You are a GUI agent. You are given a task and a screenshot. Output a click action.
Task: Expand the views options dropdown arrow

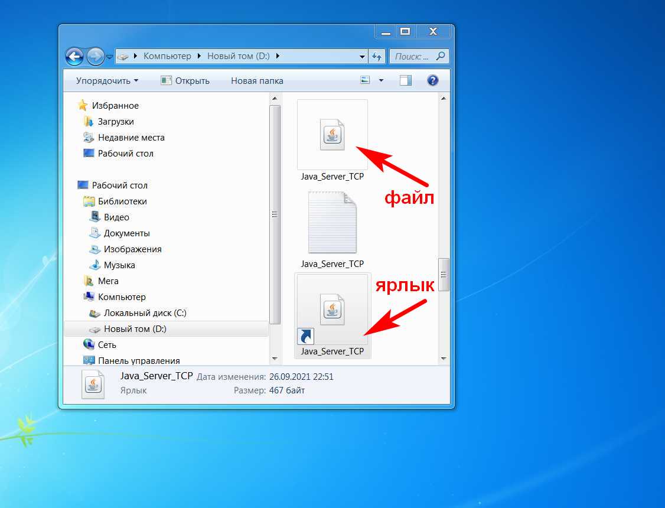pyautogui.click(x=381, y=80)
